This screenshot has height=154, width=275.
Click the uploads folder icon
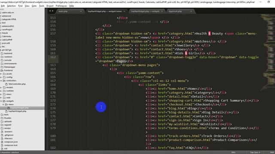(x=2, y=121)
